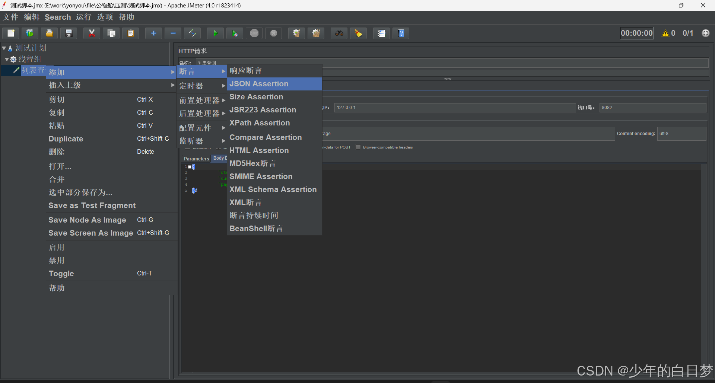This screenshot has height=383, width=715.
Task: Select 禁用 in context menu
Action: coord(111,261)
